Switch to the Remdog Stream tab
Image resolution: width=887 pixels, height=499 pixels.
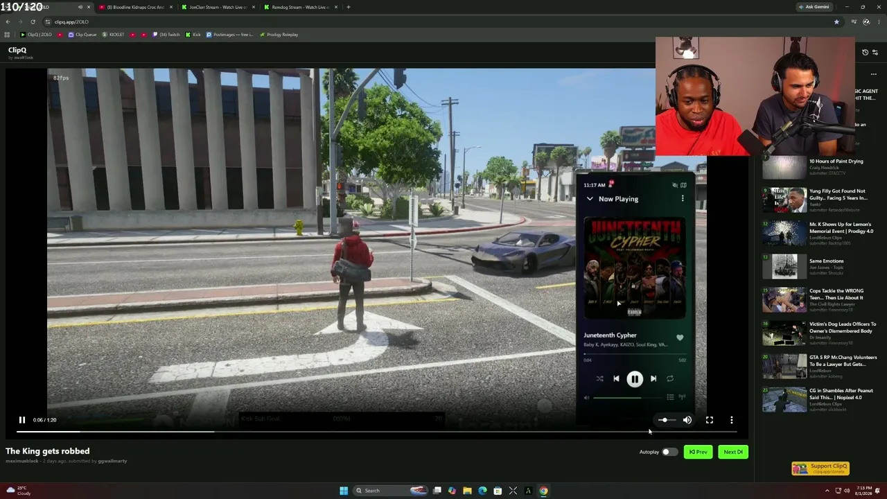pos(301,7)
